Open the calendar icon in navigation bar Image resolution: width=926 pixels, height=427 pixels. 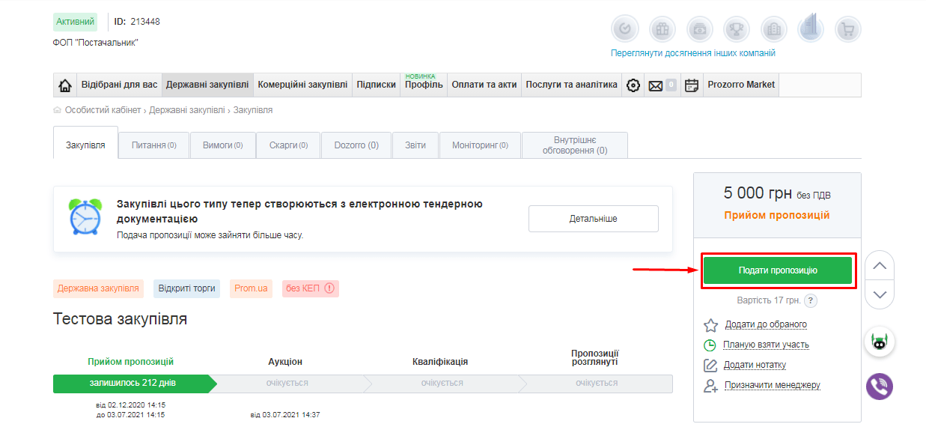pyautogui.click(x=692, y=85)
